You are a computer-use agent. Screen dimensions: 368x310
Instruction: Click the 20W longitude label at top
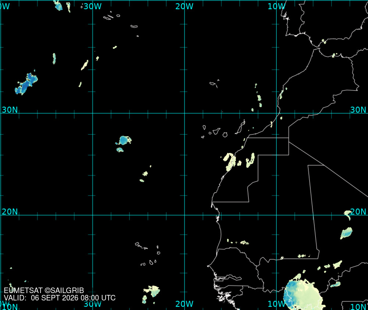click(184, 6)
